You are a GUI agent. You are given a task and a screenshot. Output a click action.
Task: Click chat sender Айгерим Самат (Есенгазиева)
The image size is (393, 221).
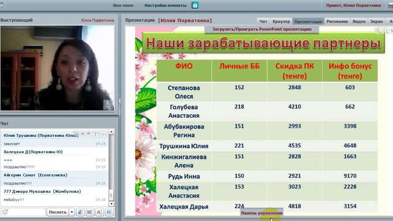[x=36, y=175]
